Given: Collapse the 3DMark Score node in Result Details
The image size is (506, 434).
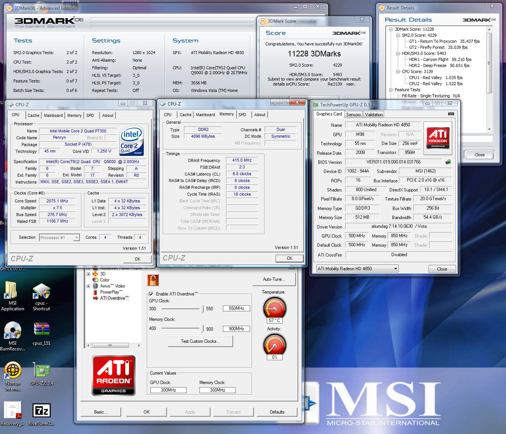Looking at the screenshot, I should pos(391,29).
